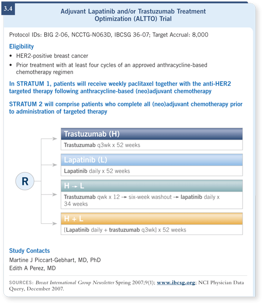The image size is (263, 304).
Task: Click the Study Contacts heading
Action: click(30, 250)
